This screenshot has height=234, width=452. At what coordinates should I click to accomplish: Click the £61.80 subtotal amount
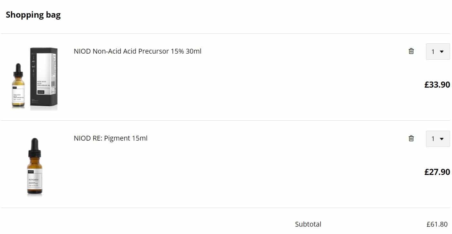point(437,224)
